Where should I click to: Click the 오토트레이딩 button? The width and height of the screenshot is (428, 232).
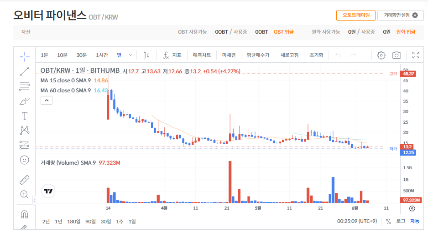tap(355, 15)
